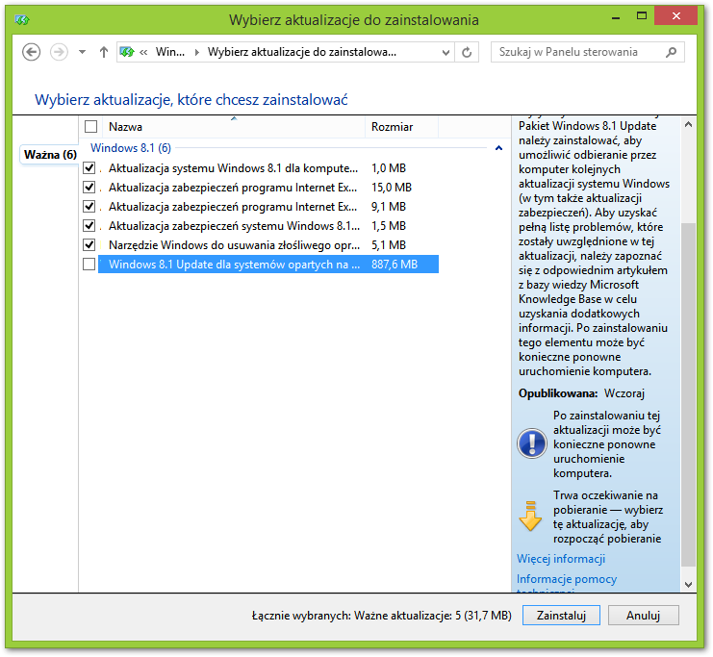Click the details pane scrollbar thumb
713x657 pixels.
(688, 394)
